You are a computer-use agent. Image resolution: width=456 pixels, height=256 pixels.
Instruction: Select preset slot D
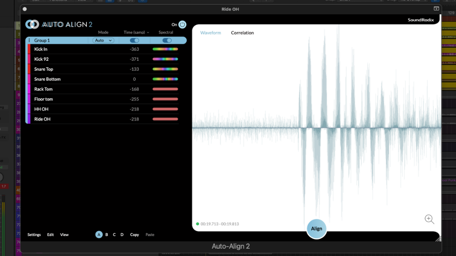pos(122,234)
